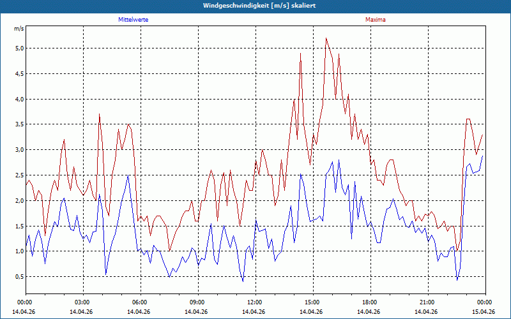Click the 03:00 time axis label
This screenshot has height=319, width=511.
point(84,302)
